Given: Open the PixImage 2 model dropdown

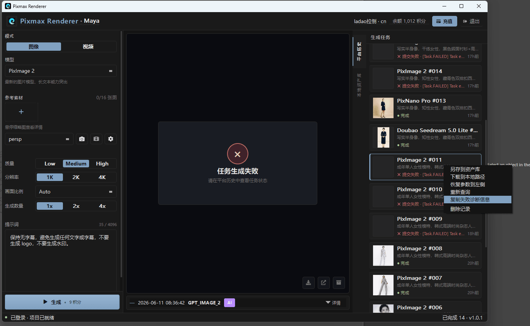Looking at the screenshot, I should point(61,71).
